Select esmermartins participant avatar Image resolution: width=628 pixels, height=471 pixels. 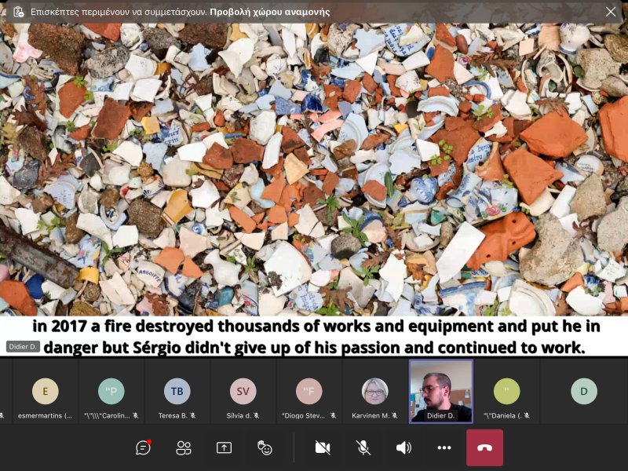point(45,391)
